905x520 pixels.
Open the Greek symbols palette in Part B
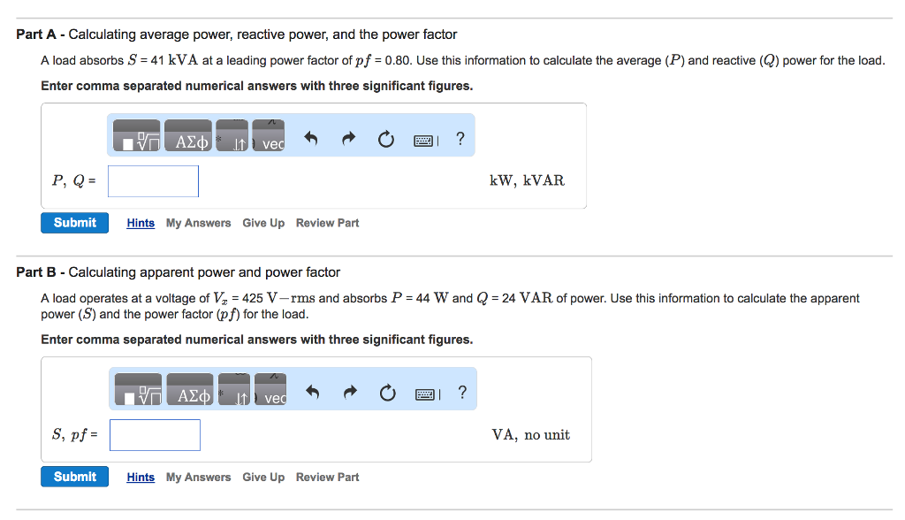[188, 394]
